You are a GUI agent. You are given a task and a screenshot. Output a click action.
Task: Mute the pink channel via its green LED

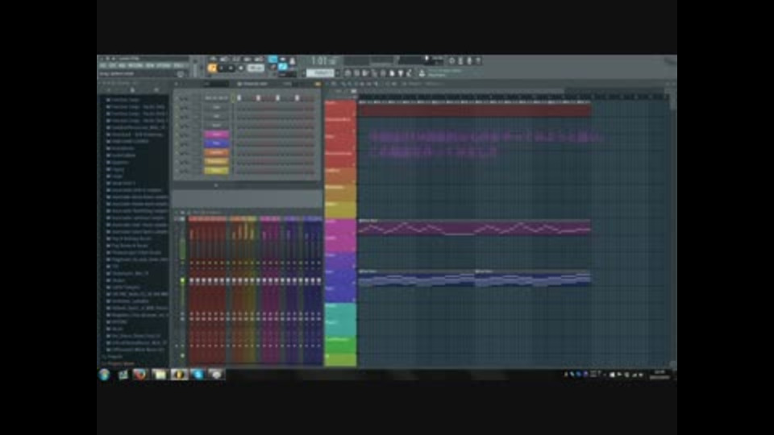tap(177, 135)
